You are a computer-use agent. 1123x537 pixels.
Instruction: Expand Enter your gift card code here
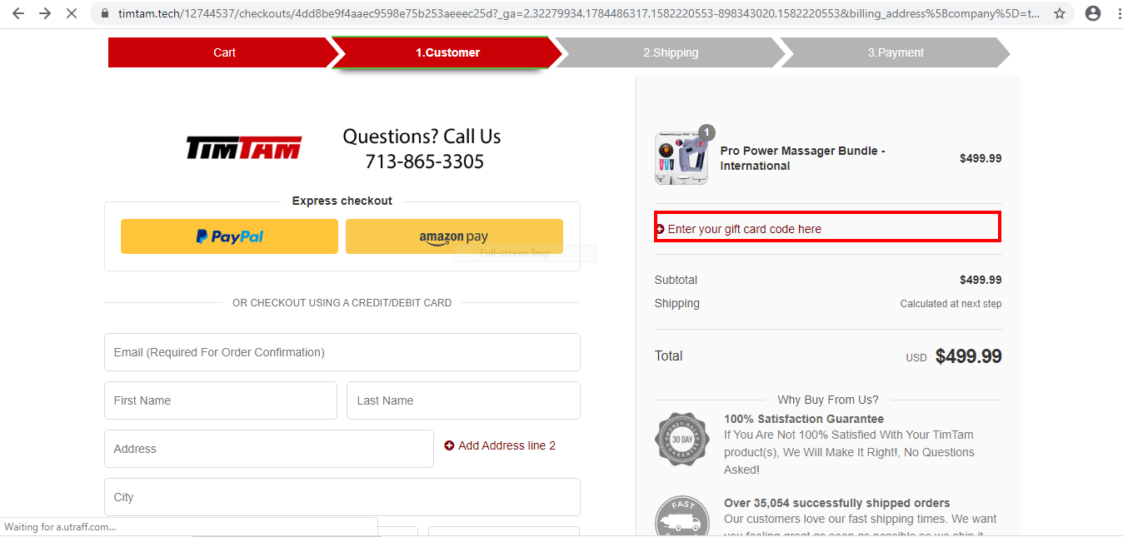point(744,229)
